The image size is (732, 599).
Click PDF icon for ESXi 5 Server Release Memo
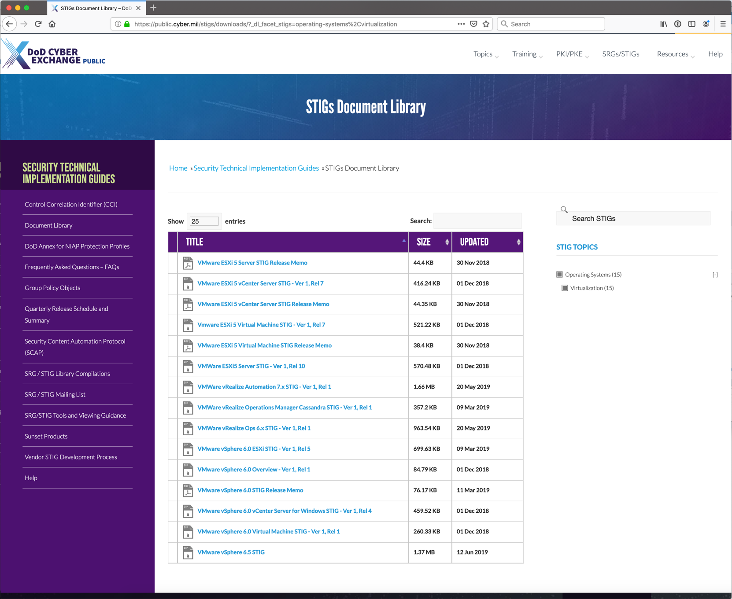tap(188, 263)
